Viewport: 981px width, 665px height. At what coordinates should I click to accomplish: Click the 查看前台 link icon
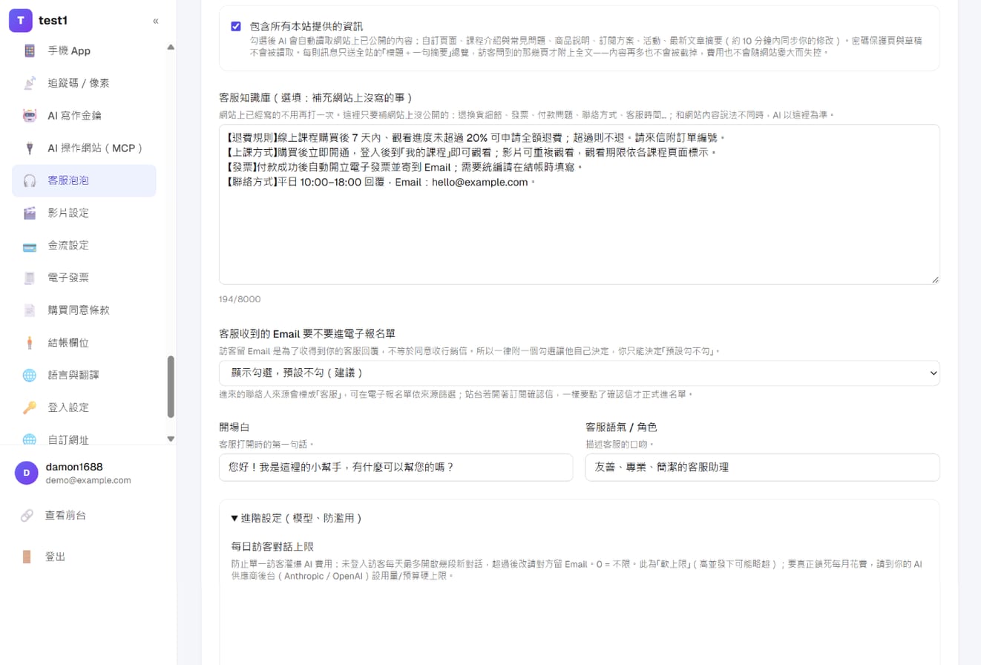coord(27,515)
